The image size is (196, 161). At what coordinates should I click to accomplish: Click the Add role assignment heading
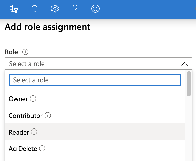coord(47,27)
